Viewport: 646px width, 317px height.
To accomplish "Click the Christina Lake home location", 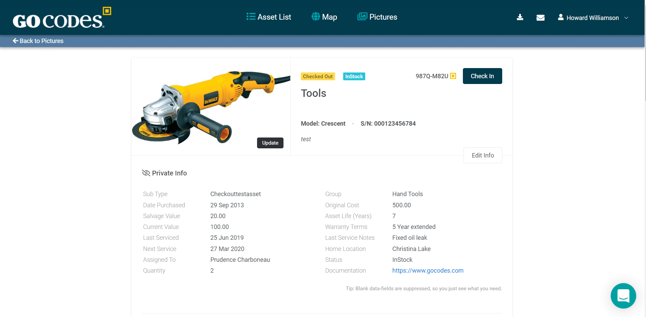I will point(411,249).
